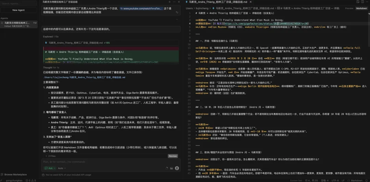
Task: Open the /Users/liujincheng saved file path link
Action: [84, 78]
